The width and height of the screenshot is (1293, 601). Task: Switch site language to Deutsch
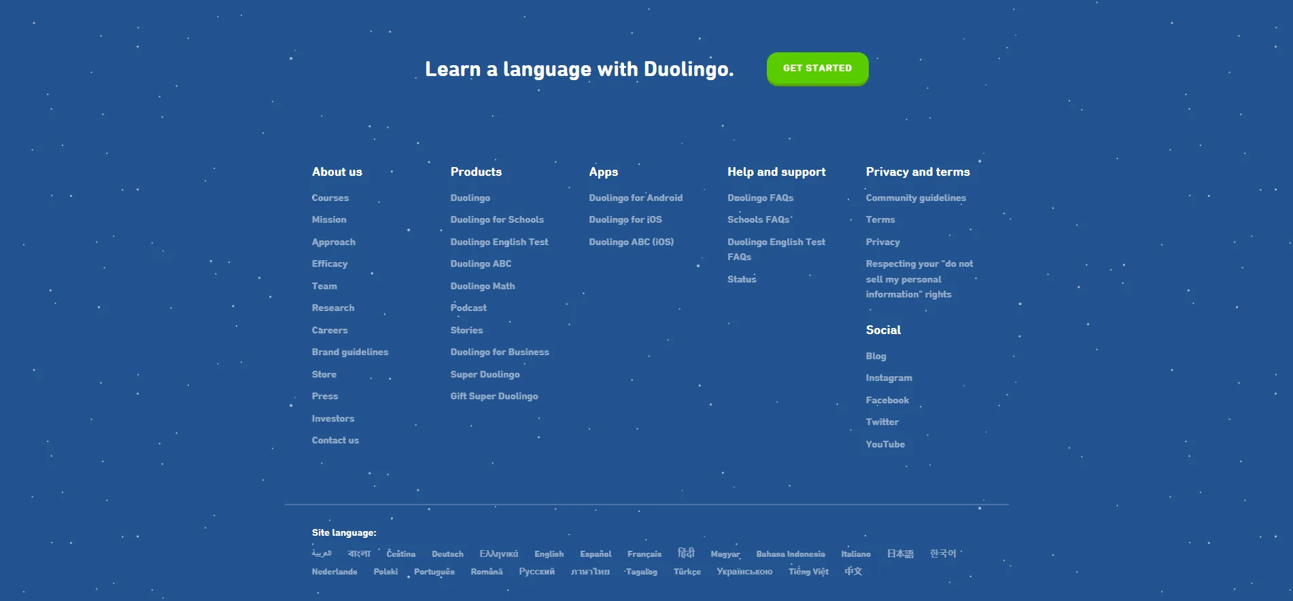click(x=447, y=554)
